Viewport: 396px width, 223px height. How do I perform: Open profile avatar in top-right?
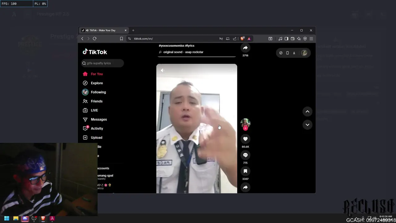coord(304,53)
